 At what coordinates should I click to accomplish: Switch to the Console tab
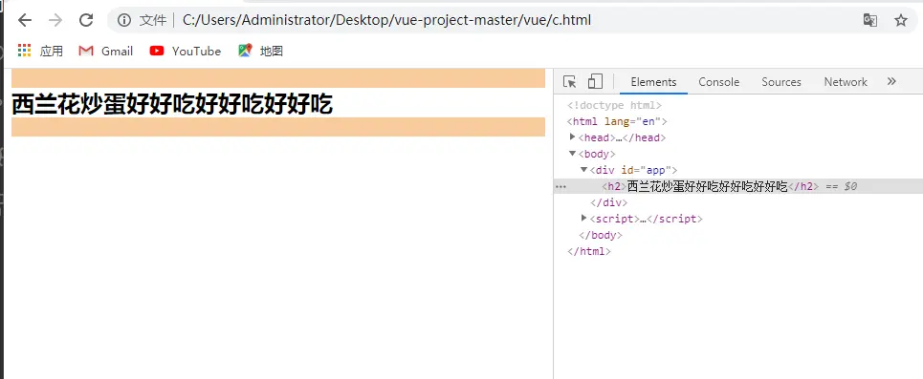718,82
